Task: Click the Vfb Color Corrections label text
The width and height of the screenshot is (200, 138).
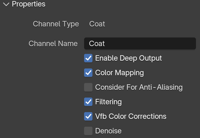Action: pyautogui.click(x=131, y=116)
